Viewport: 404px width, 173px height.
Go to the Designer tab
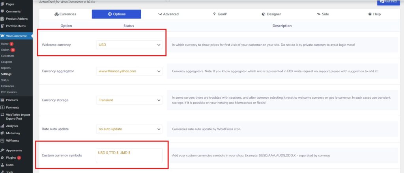pos(271,14)
